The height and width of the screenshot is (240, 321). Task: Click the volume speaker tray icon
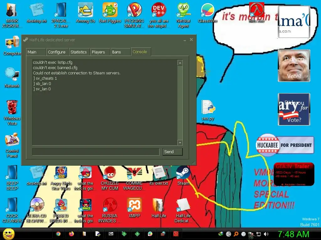266,234
